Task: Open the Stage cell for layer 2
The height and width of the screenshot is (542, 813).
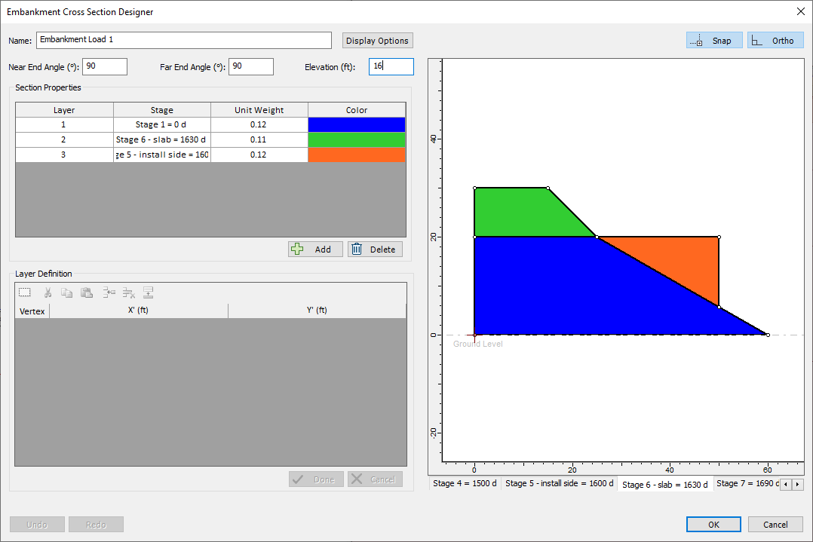Action: click(161, 140)
